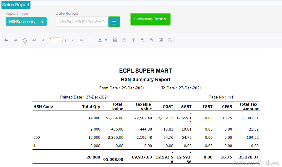Toggle the filter parameters panel
Viewport: 282px width, 167px height.
133,40
